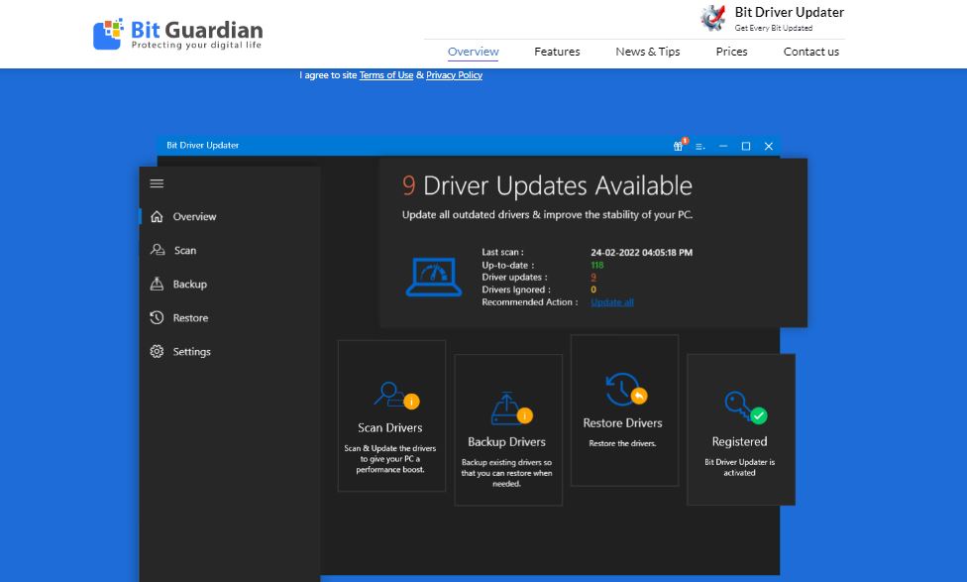Select Scan in the app sidebar

pyautogui.click(x=185, y=251)
